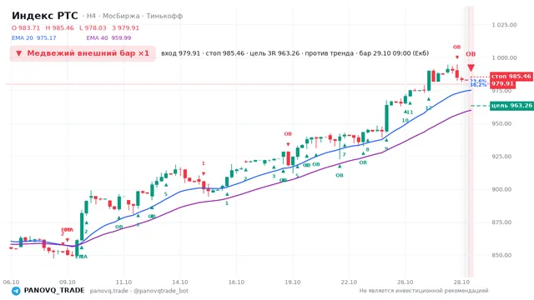Click the 'бар 29.10 09:00 (Екб)' text
This screenshot has width=534, height=300.
pyautogui.click(x=394, y=53)
